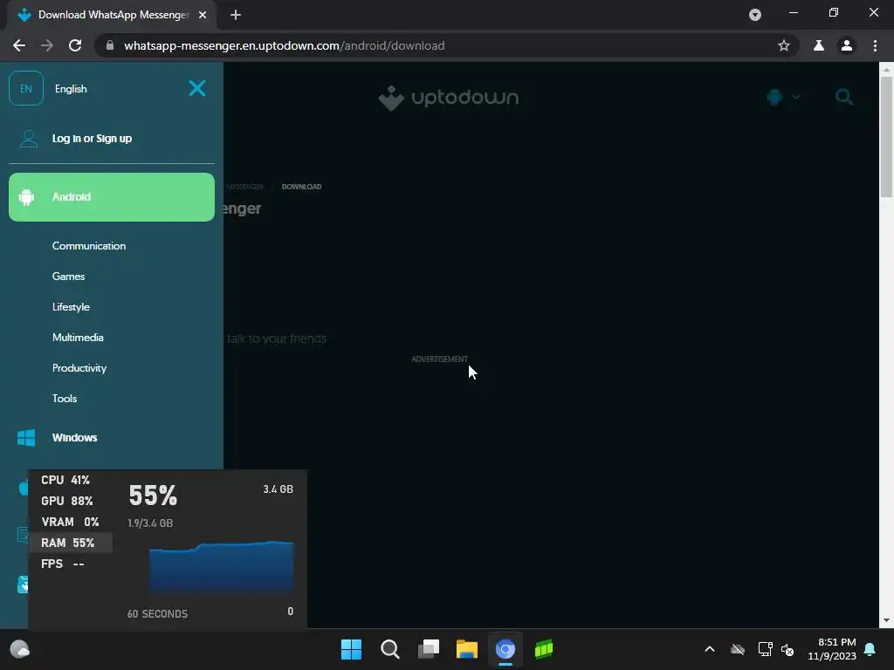The width and height of the screenshot is (894, 670).
Task: Go back to previous page
Action: [19, 45]
